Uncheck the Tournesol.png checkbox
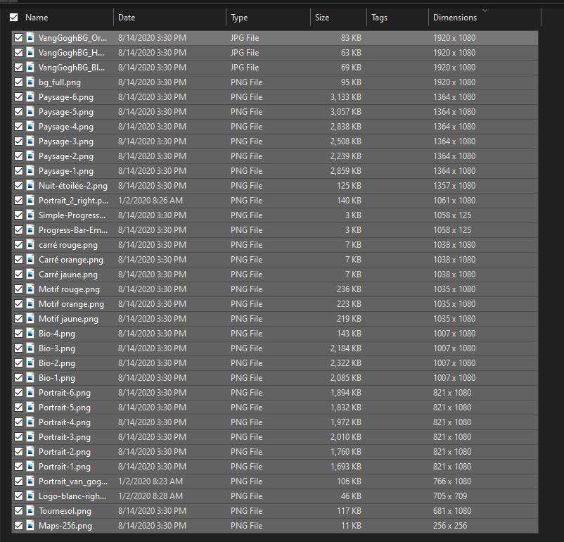 (x=19, y=510)
